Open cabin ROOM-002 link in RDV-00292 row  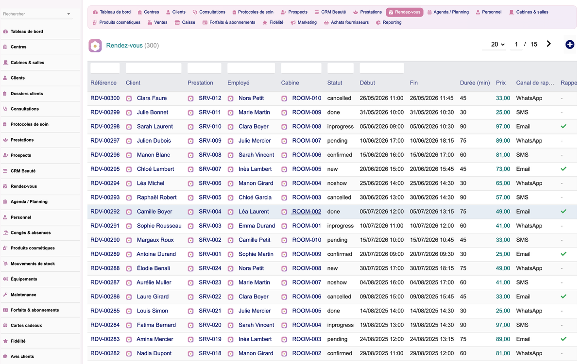point(307,212)
